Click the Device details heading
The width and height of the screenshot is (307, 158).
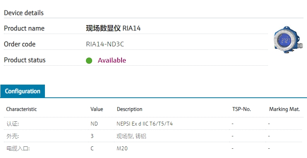pyautogui.click(x=24, y=13)
